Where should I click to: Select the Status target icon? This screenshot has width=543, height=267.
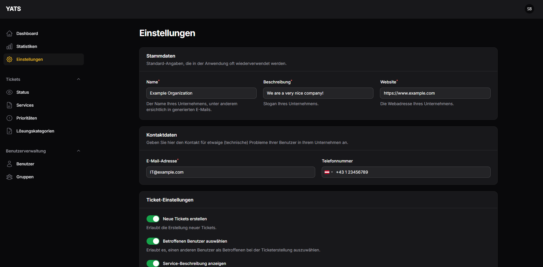(9, 92)
